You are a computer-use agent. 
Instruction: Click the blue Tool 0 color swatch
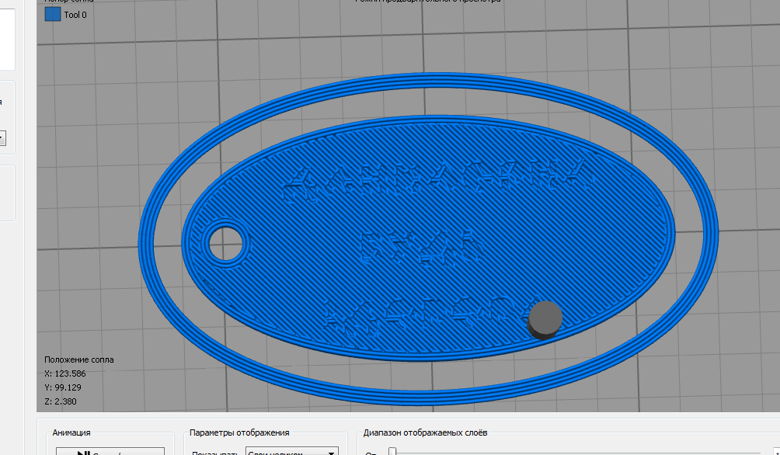coord(53,14)
